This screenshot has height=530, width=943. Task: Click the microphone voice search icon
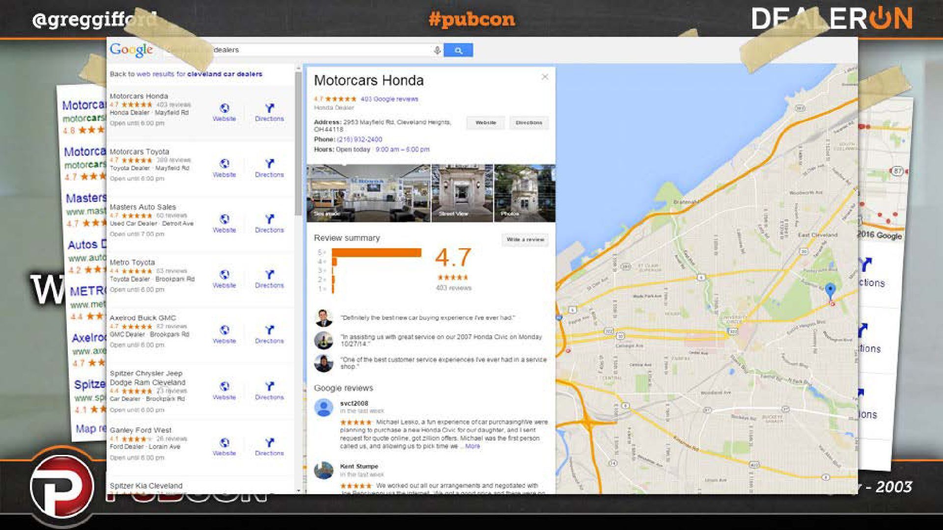tap(437, 50)
